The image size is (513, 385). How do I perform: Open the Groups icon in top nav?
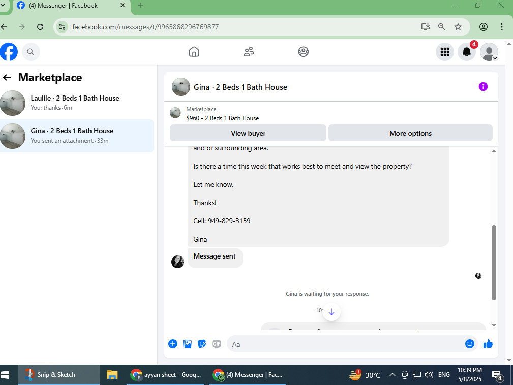304,52
